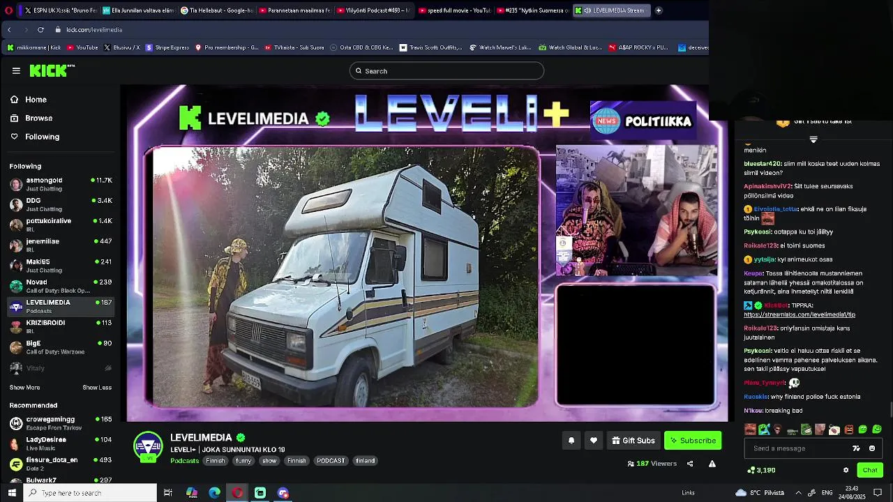Open asmongold's channel from Following list
The width and height of the screenshot is (893, 502).
click(x=61, y=184)
